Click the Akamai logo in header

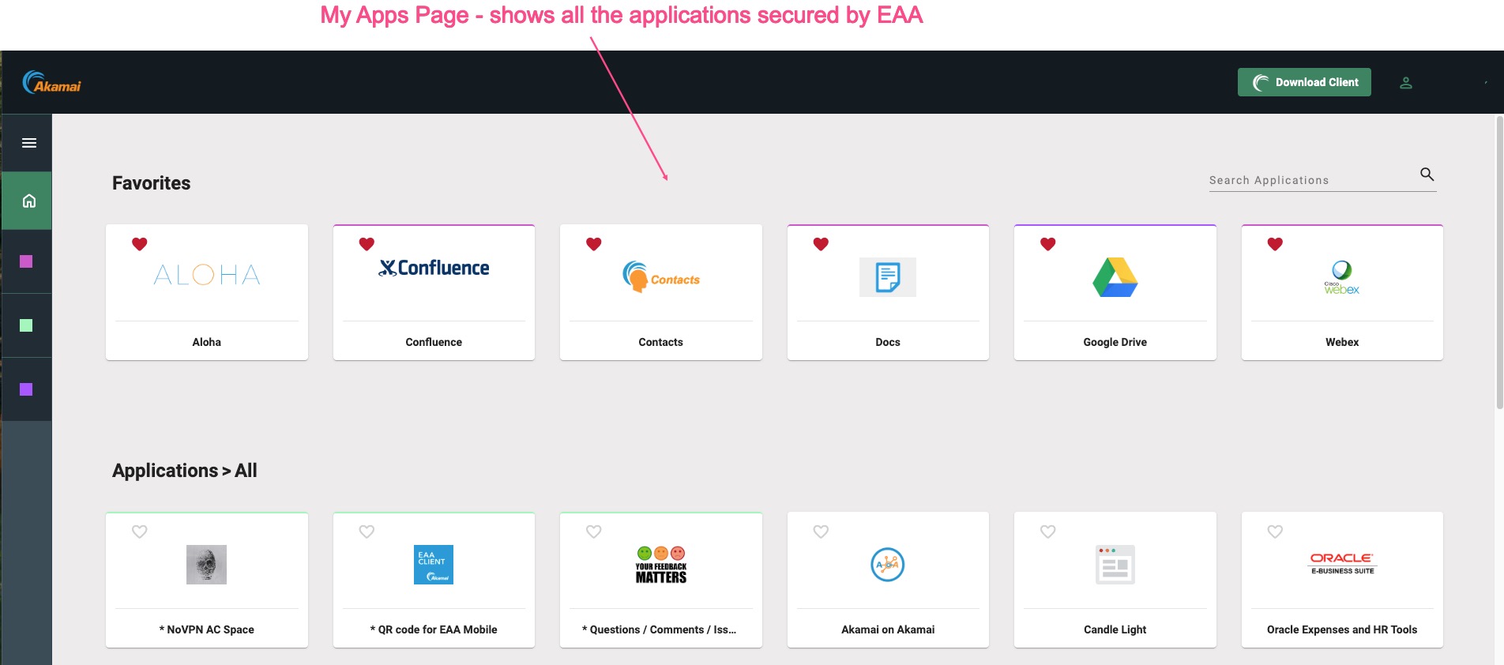coord(52,82)
